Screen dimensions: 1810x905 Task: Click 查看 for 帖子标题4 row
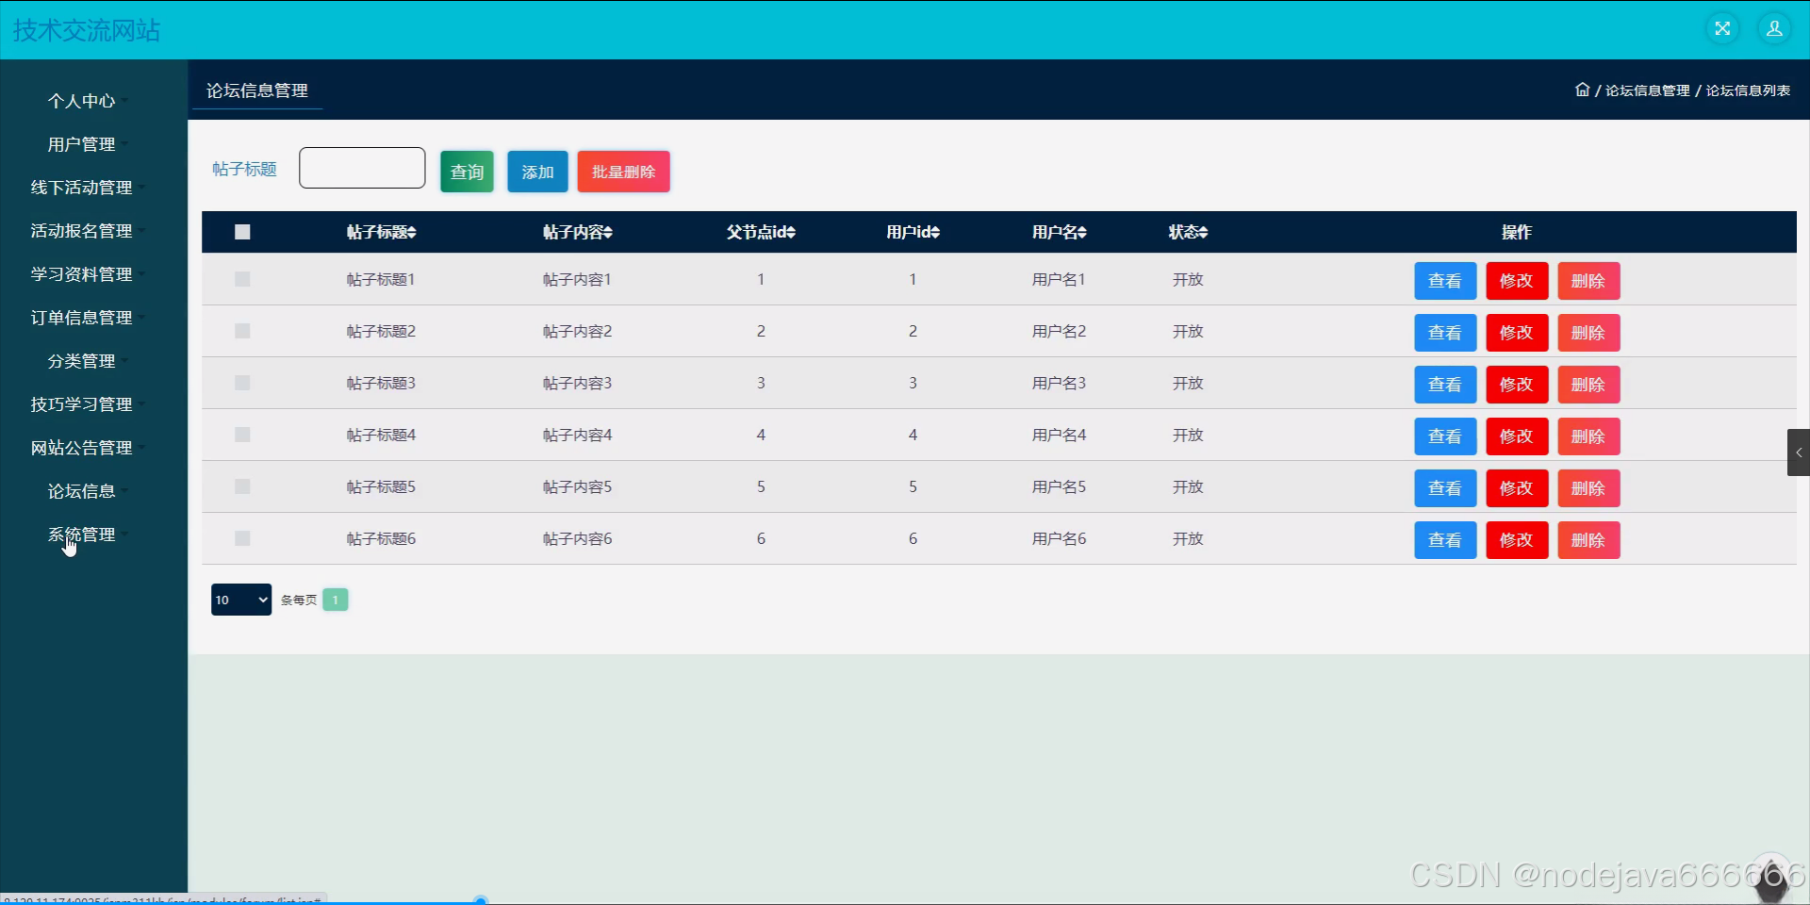point(1445,436)
